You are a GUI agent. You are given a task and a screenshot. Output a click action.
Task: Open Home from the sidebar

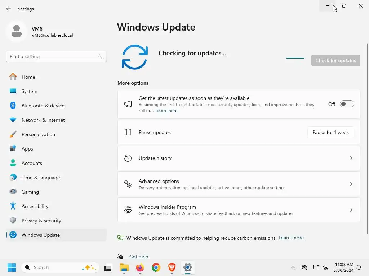pyautogui.click(x=56, y=77)
